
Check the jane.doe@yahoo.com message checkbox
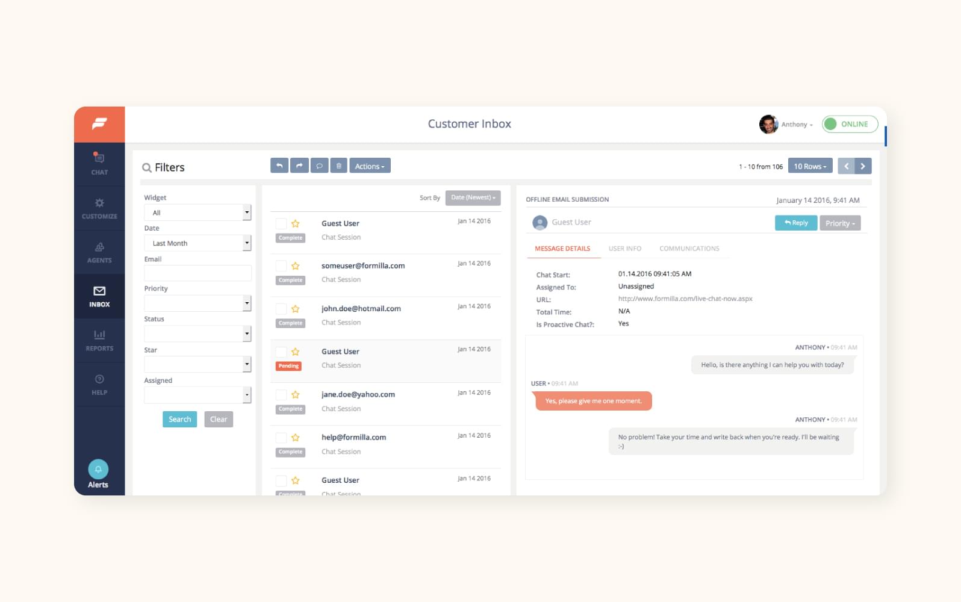click(x=281, y=395)
